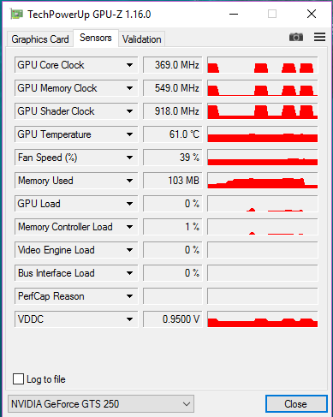Image resolution: width=333 pixels, height=417 pixels.
Task: Switch to the Graphics Card tab
Action: pyautogui.click(x=40, y=39)
